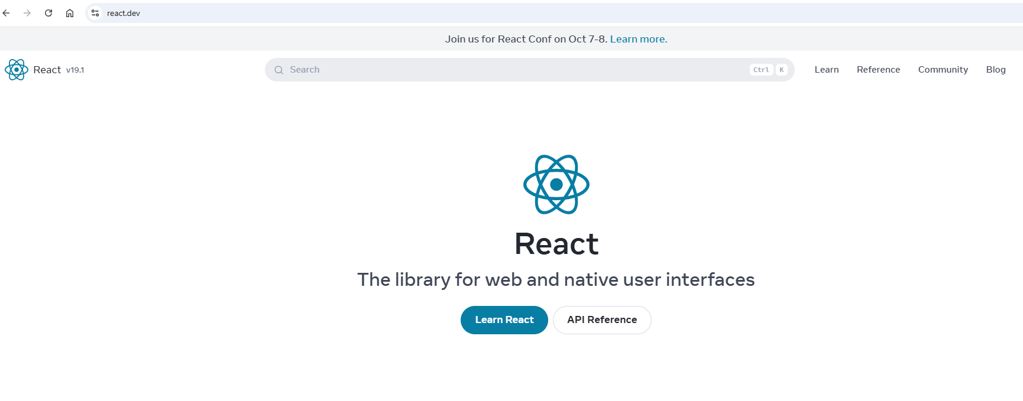The width and height of the screenshot is (1023, 401).
Task: Click the large React atom logo
Action: [556, 184]
